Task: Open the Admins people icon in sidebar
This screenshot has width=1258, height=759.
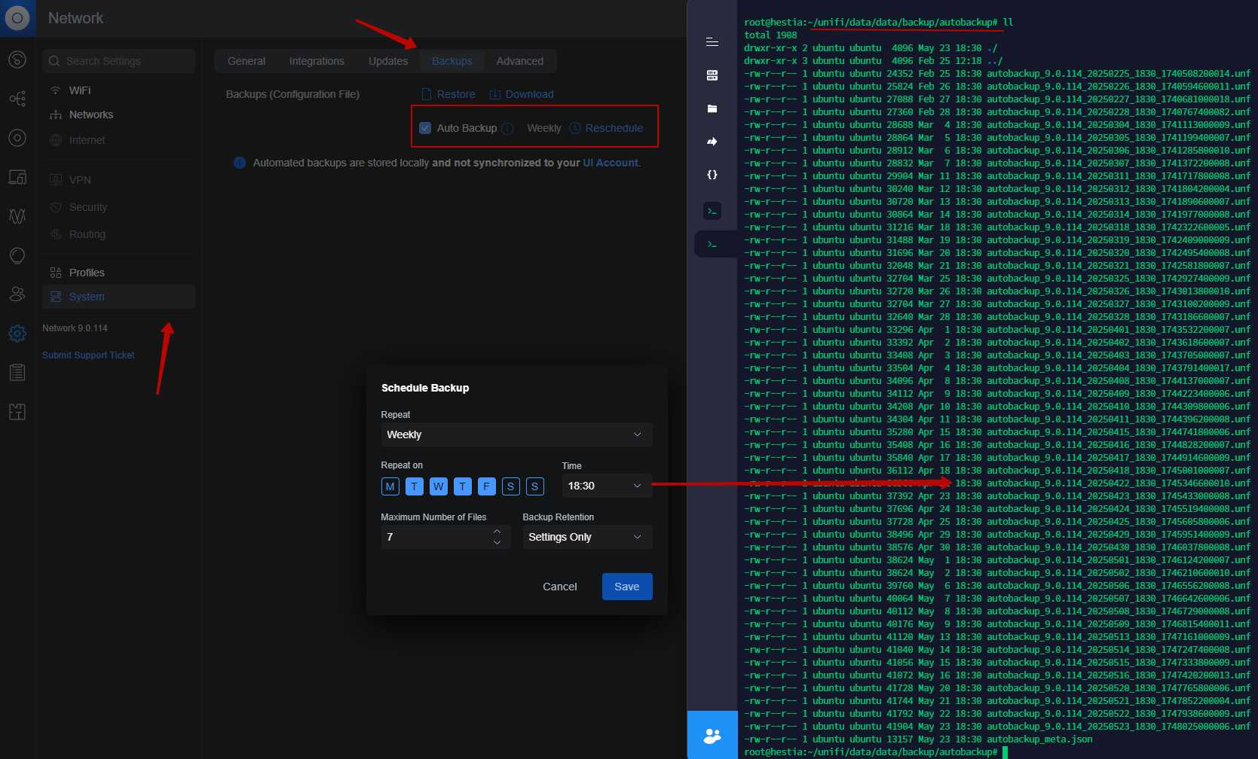Action: 17,294
